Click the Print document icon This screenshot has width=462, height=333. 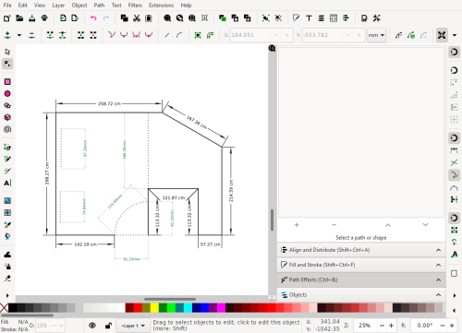[x=44, y=18]
